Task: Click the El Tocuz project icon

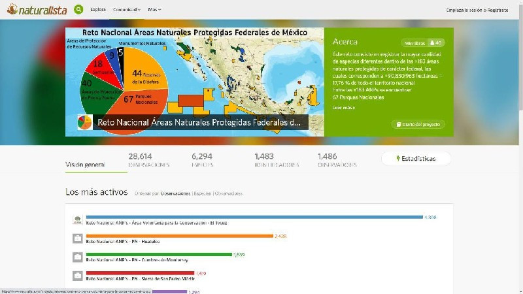Action: tap(77, 220)
